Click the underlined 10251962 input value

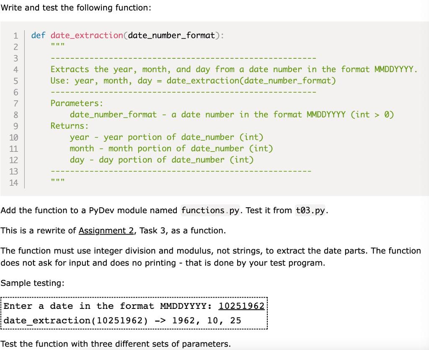[x=242, y=306]
